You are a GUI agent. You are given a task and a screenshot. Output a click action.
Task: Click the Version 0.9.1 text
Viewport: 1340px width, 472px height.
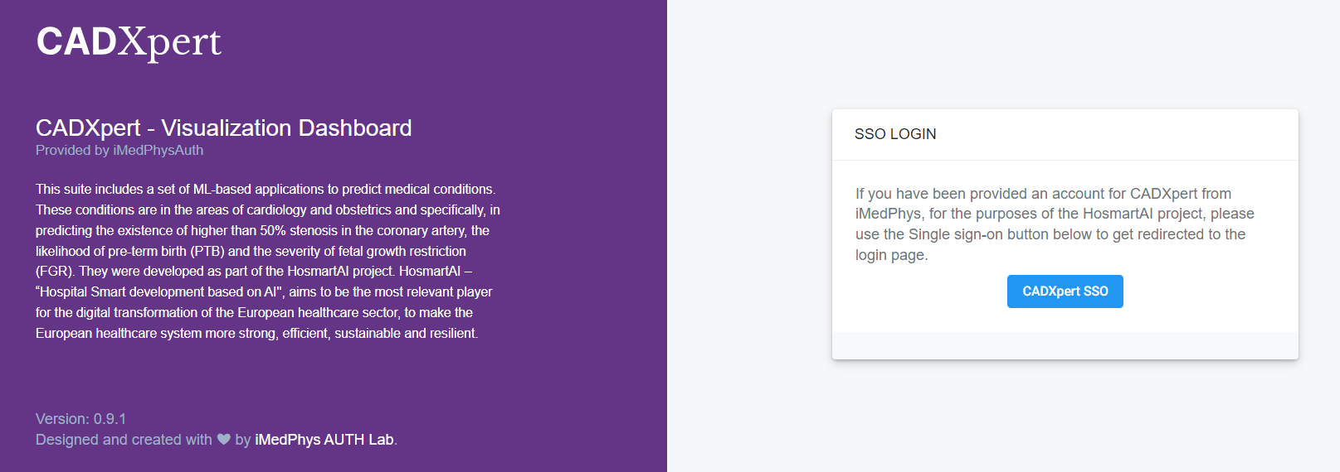click(x=80, y=419)
